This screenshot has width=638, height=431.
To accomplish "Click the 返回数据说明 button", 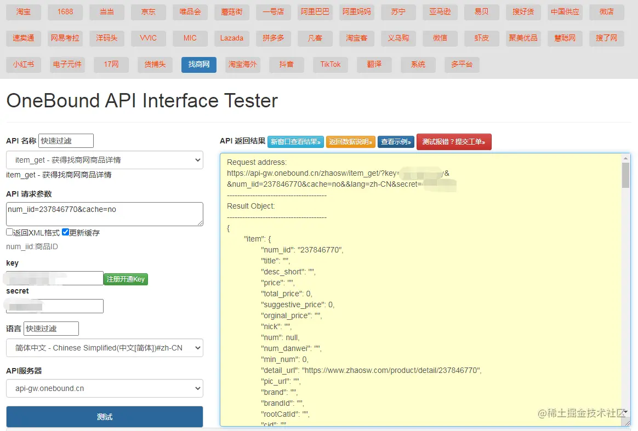I will tap(351, 142).
